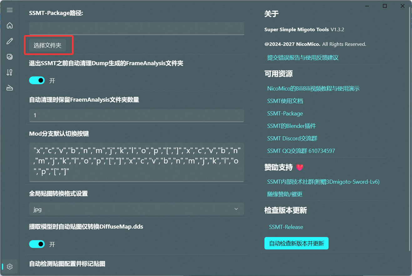The width and height of the screenshot is (412, 276).
Task: Go to the Home page icon
Action: (10, 26)
